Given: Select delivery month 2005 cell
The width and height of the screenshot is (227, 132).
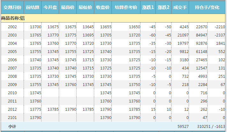Looking at the screenshot, I should (12, 52).
